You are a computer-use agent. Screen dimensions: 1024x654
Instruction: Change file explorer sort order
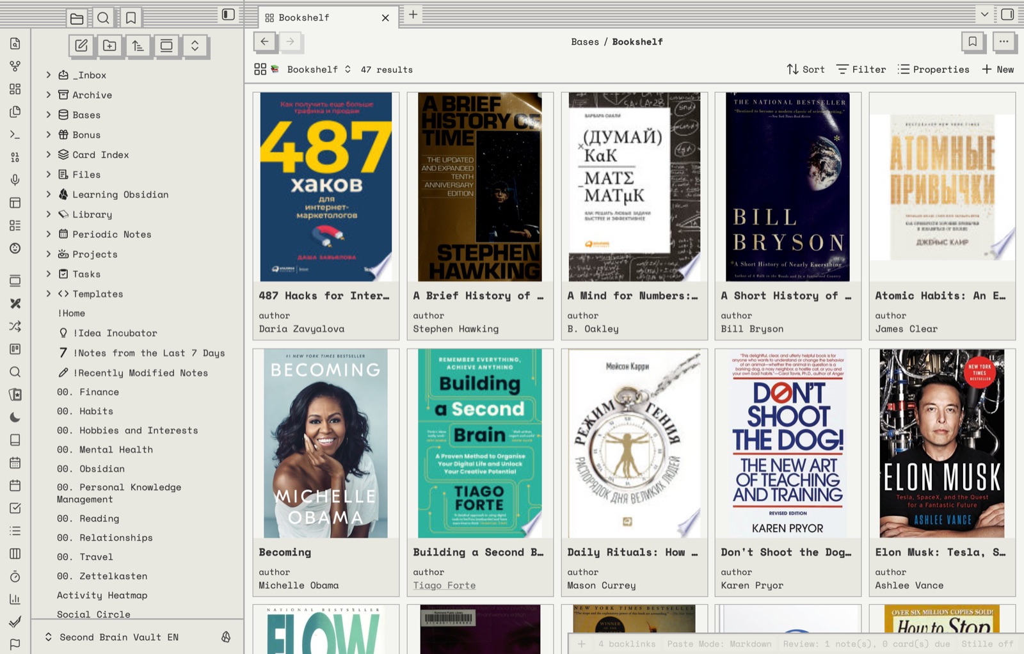pos(138,45)
